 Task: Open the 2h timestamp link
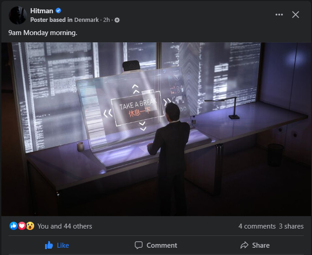click(x=107, y=20)
